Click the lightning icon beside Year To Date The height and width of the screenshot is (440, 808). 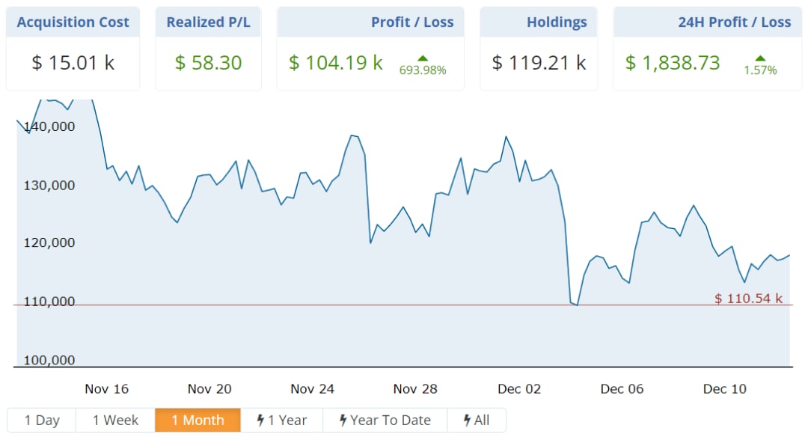point(343,421)
